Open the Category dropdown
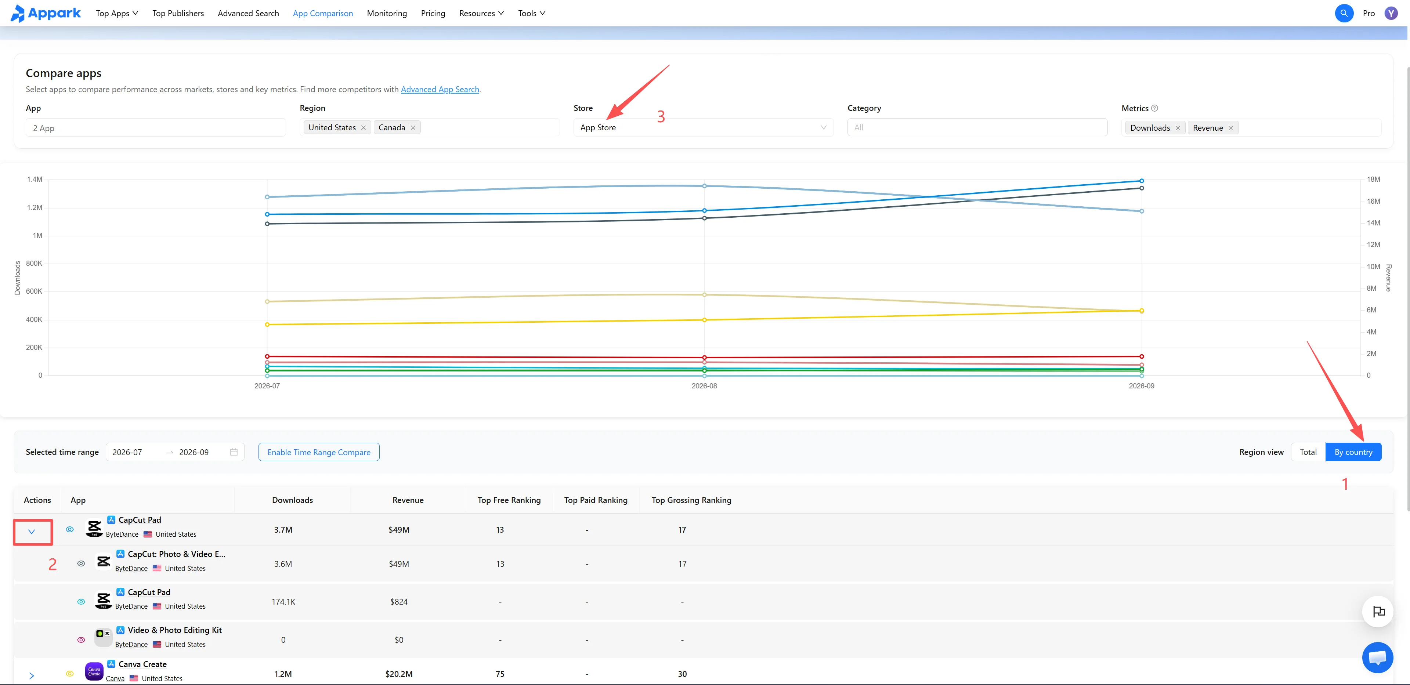 [977, 127]
